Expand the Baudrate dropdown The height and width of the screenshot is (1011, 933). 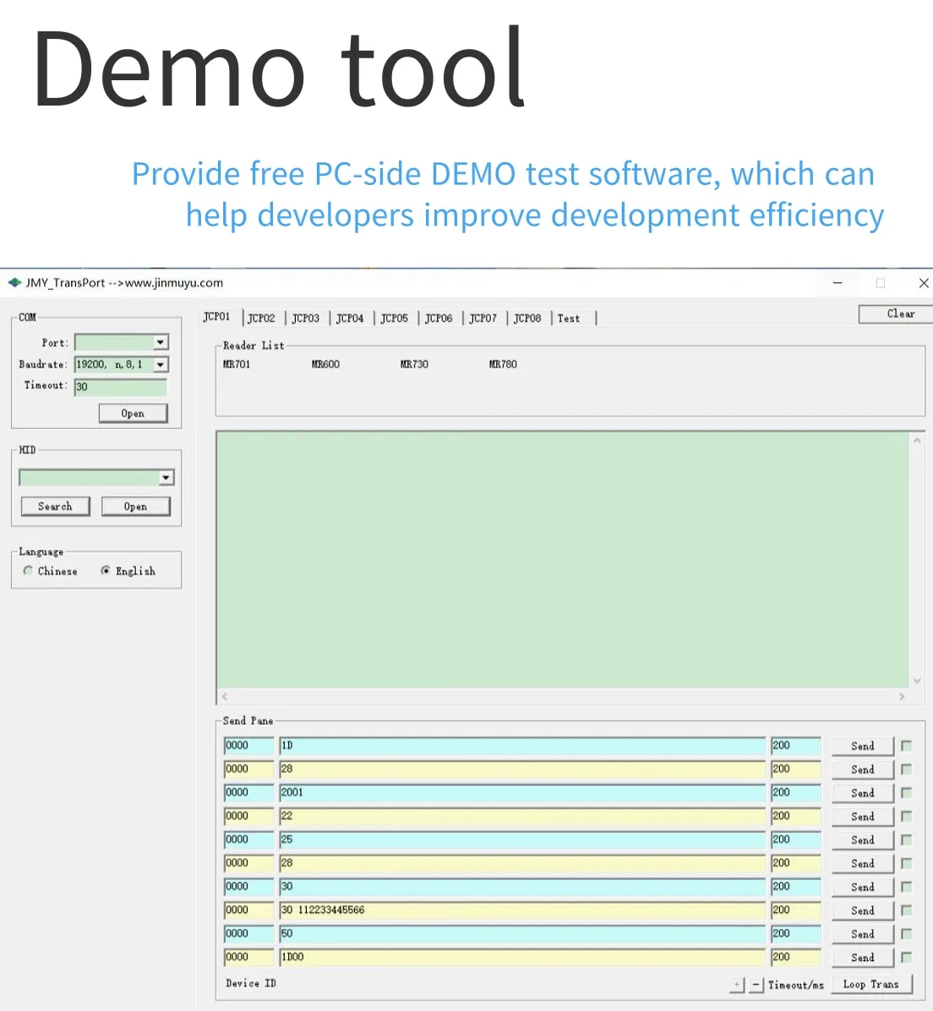161,365
